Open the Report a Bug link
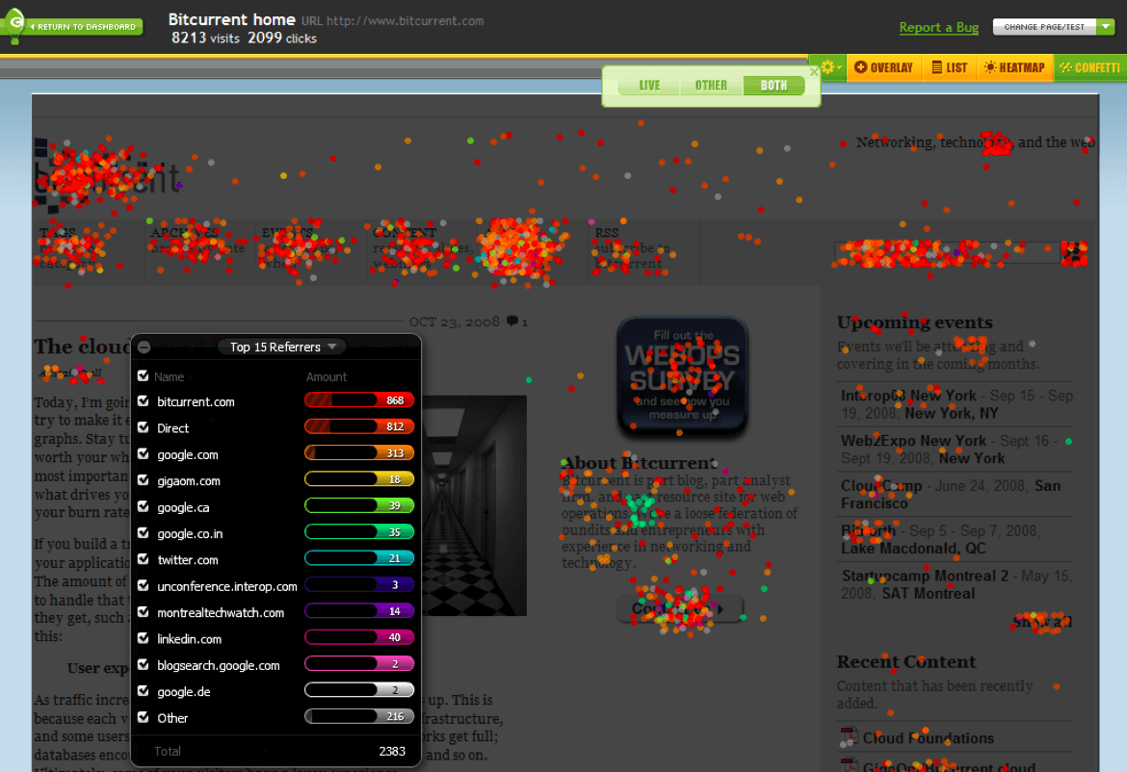1127x772 pixels. pos(938,27)
